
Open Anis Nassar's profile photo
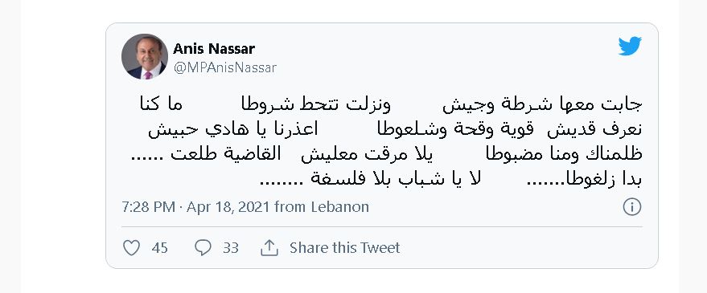pyautogui.click(x=145, y=57)
